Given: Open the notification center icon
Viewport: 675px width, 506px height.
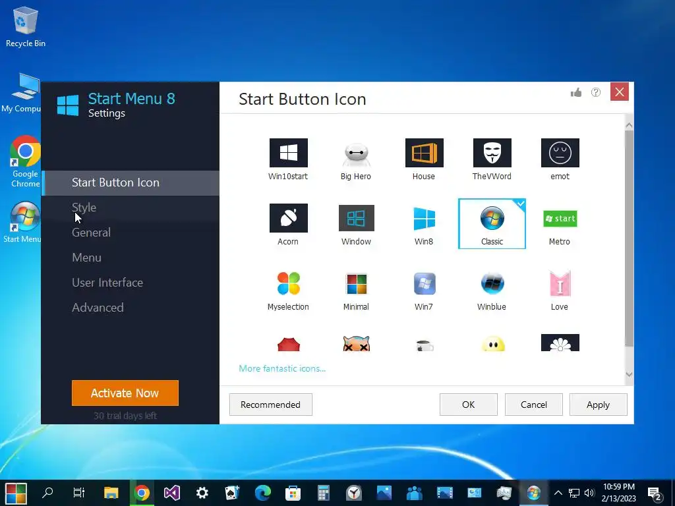Looking at the screenshot, I should point(655,493).
